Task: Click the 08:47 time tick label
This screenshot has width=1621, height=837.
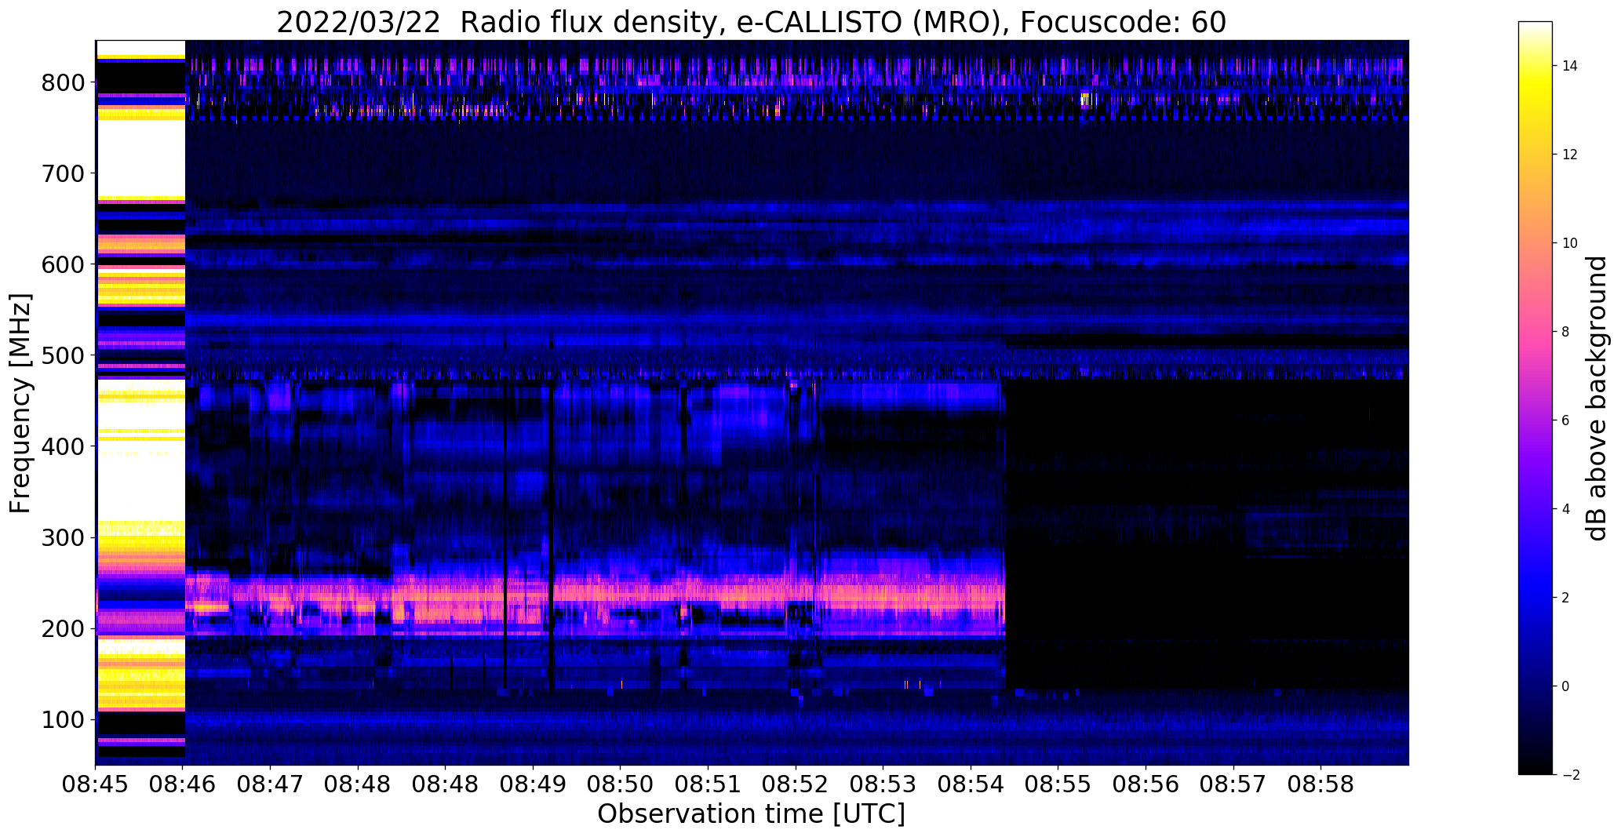Action: [271, 784]
